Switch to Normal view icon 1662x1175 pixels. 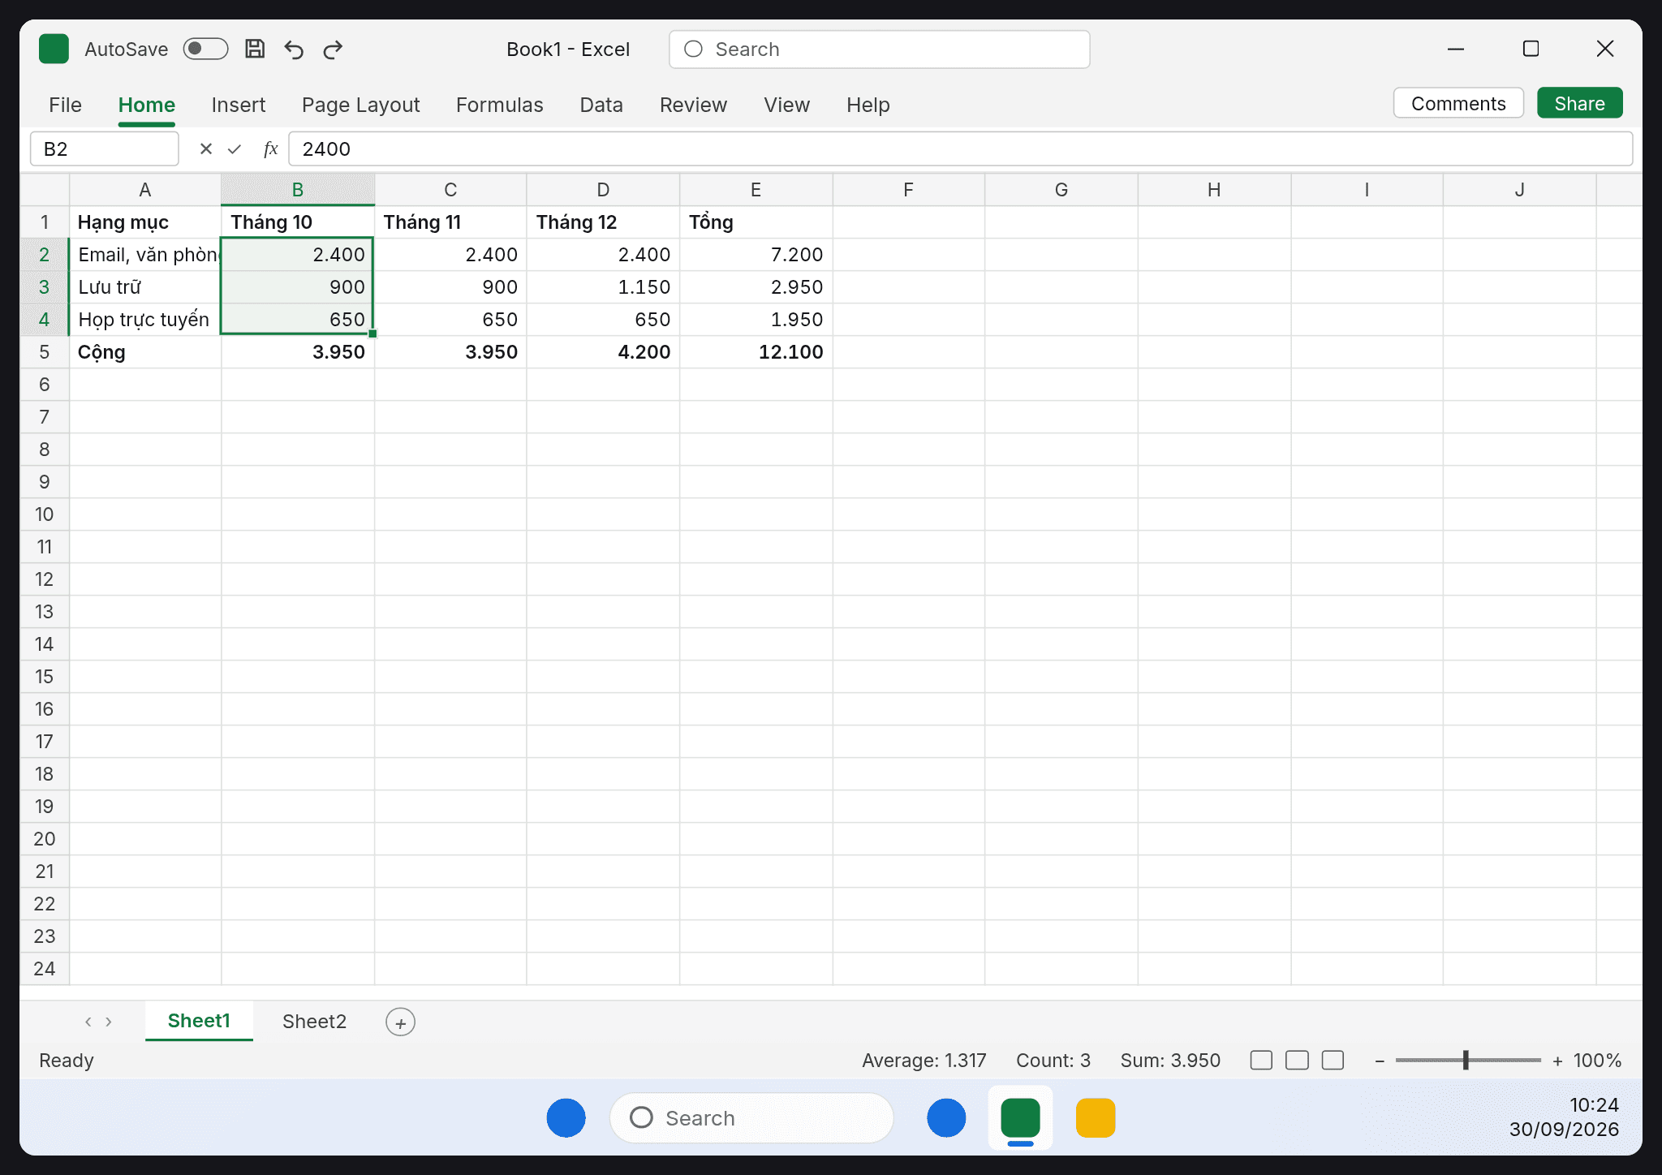click(1261, 1060)
